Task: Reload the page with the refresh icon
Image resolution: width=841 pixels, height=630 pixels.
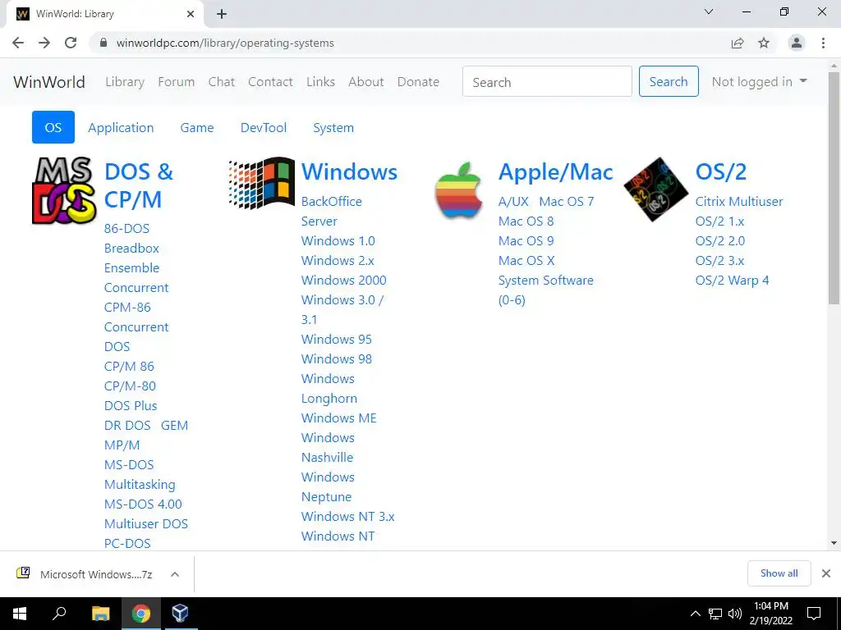Action: tap(71, 43)
